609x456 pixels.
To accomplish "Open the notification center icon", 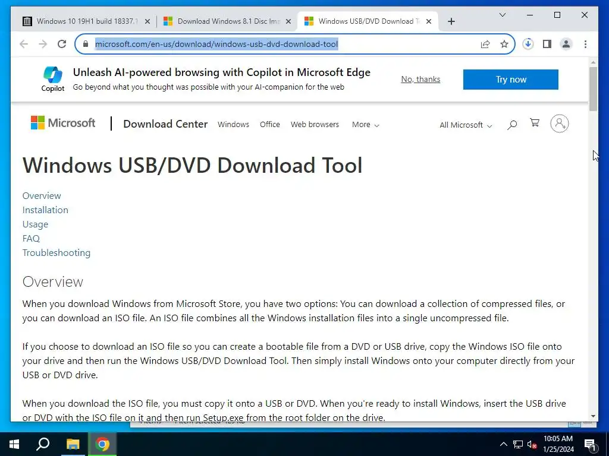I will click(x=590, y=444).
